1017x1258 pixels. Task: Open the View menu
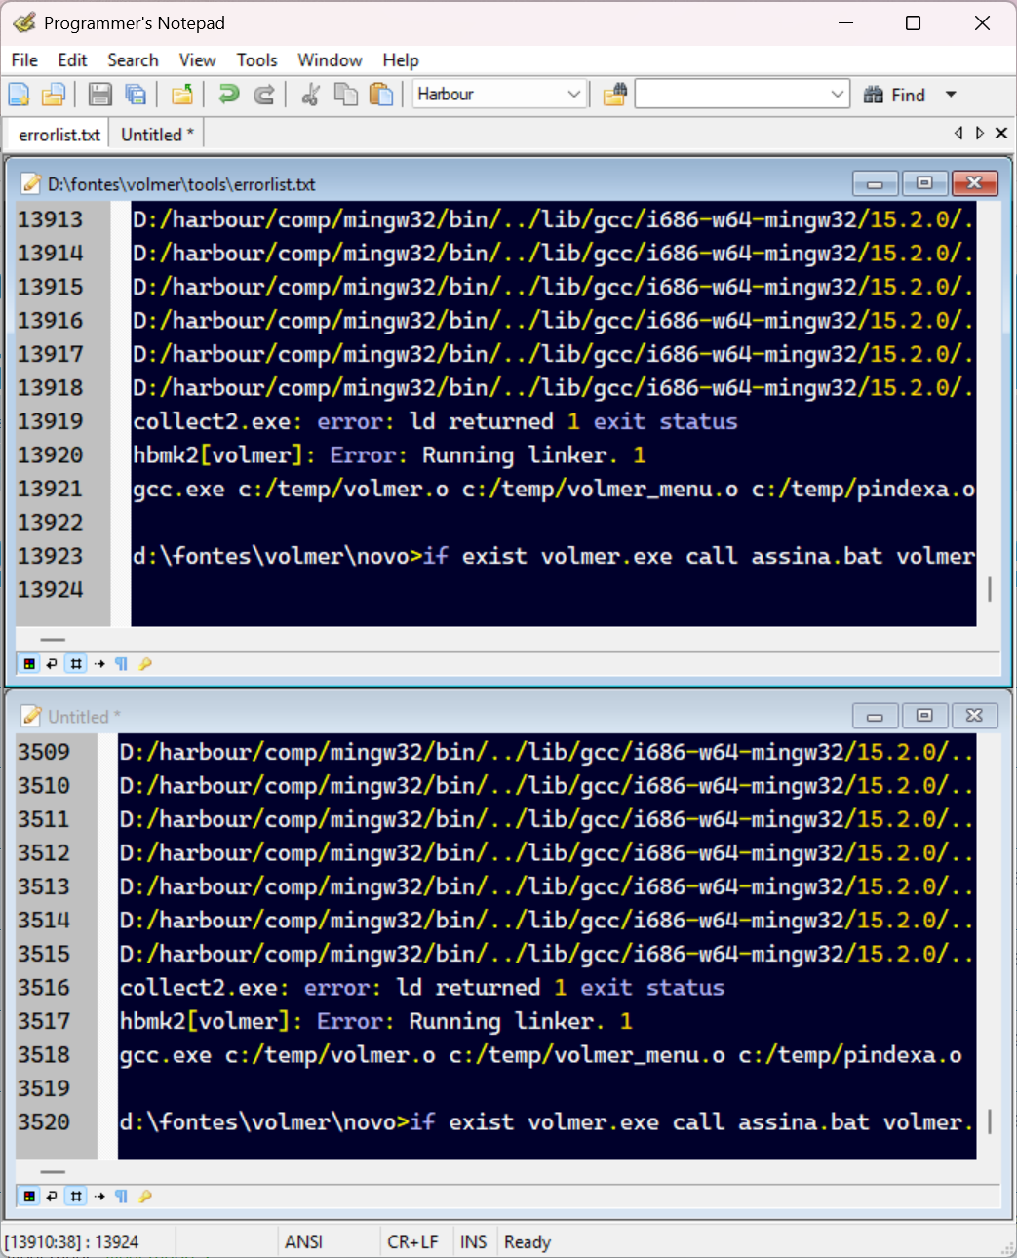coord(197,60)
